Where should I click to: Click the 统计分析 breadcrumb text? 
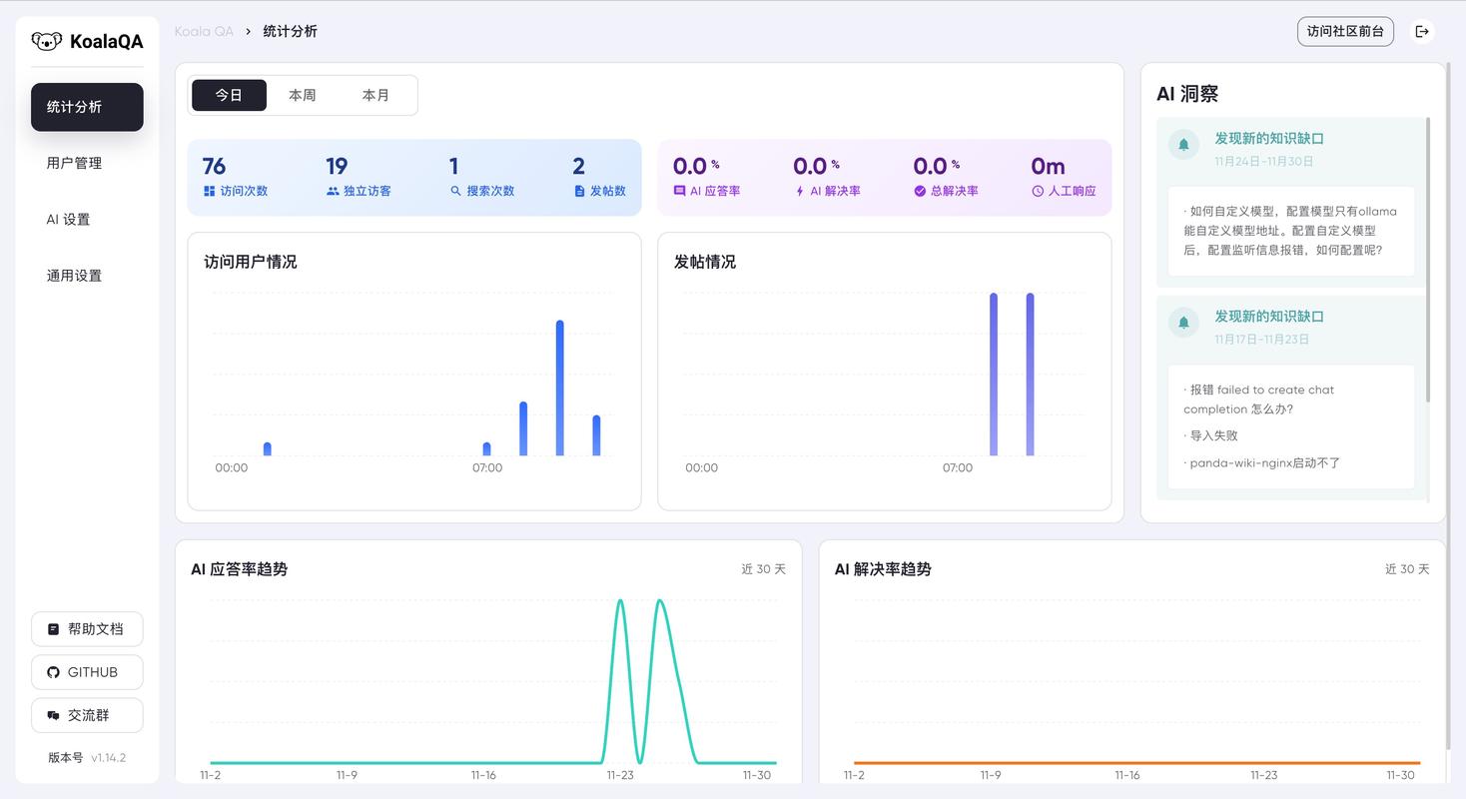291,31
